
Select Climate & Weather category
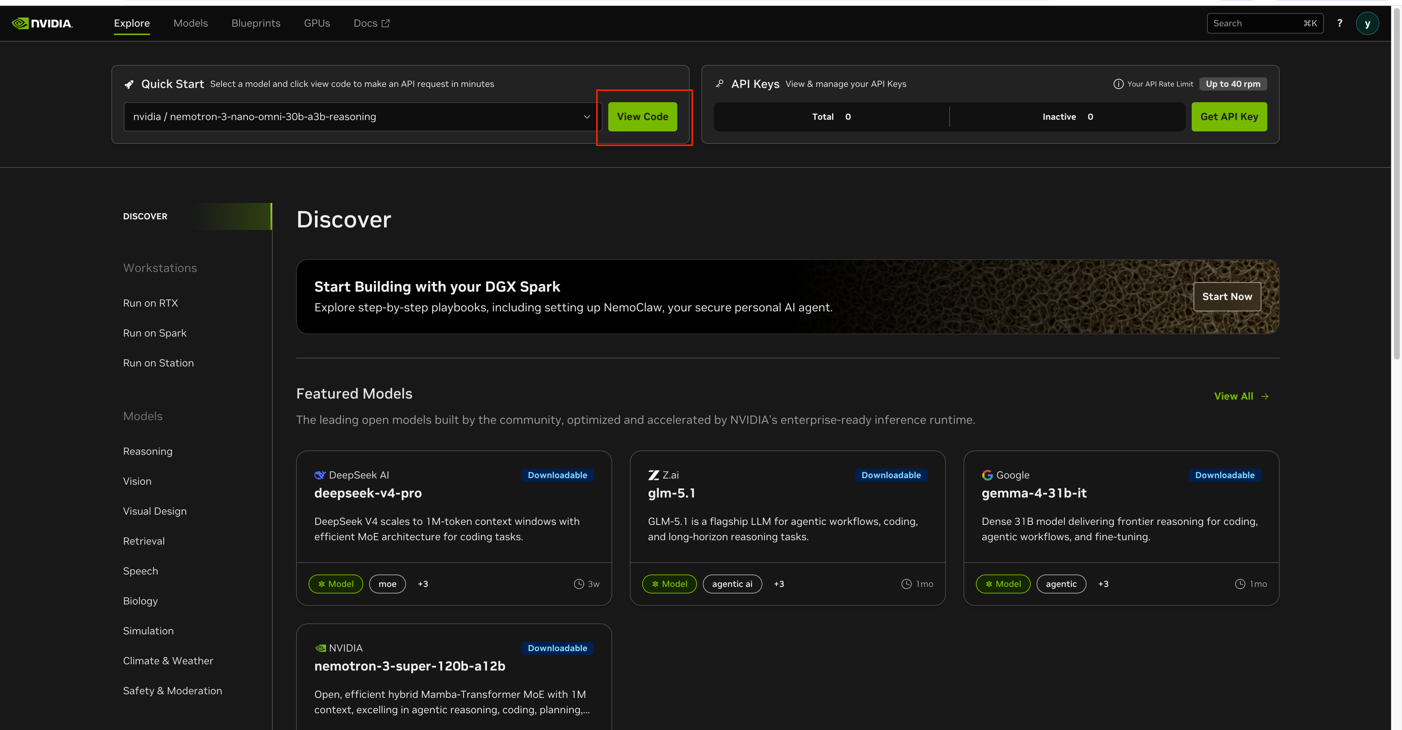pyautogui.click(x=168, y=661)
